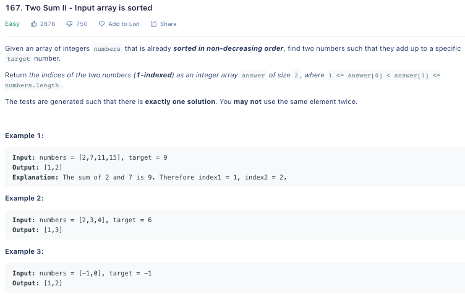
Task: Click the inline 'target' code before 'number'
Action: pos(18,59)
